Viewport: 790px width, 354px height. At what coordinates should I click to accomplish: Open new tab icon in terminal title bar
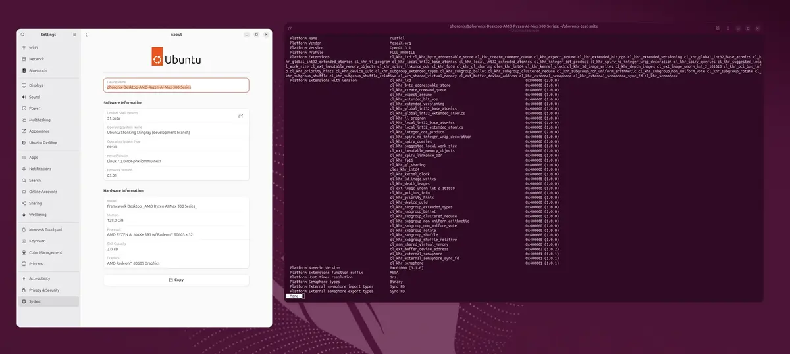[x=291, y=28]
